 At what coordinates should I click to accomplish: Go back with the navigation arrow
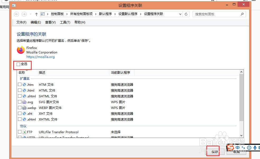pos(16,14)
